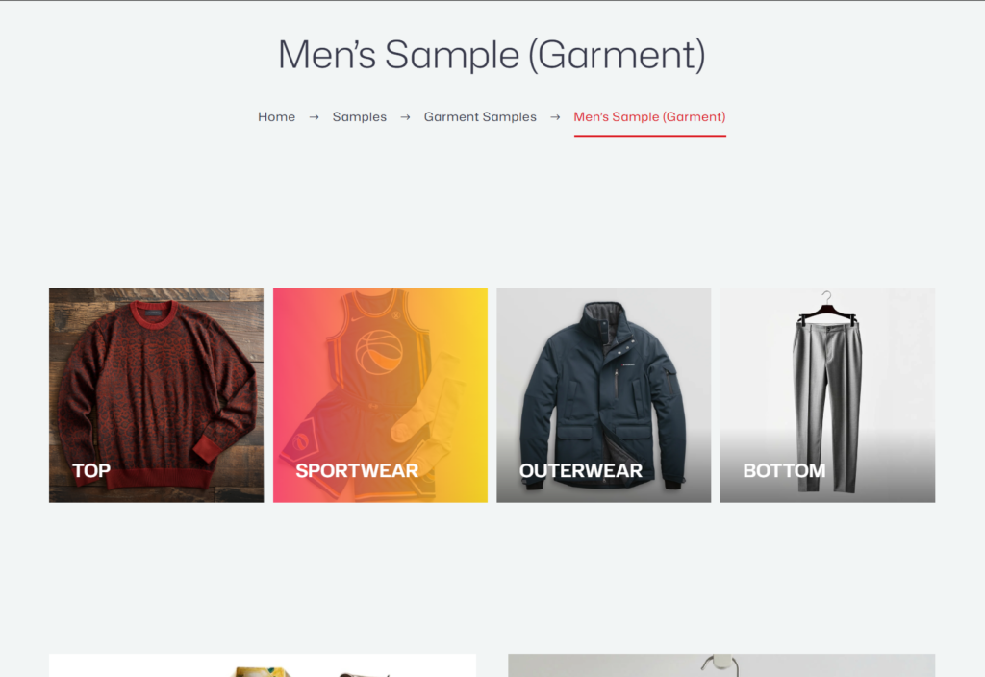
Task: Select the basketball jersey Sportwear tile
Action: [x=380, y=395]
